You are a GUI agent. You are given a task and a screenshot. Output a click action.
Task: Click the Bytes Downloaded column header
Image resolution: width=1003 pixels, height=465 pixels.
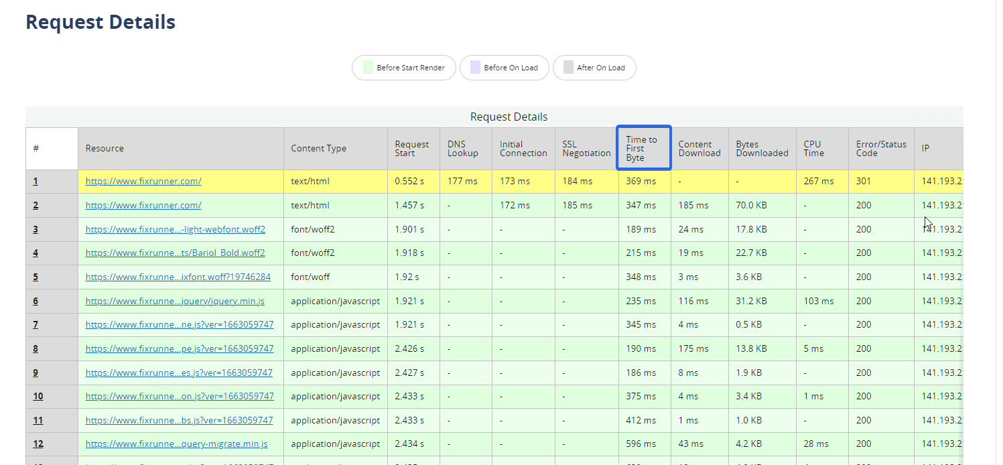(x=762, y=148)
